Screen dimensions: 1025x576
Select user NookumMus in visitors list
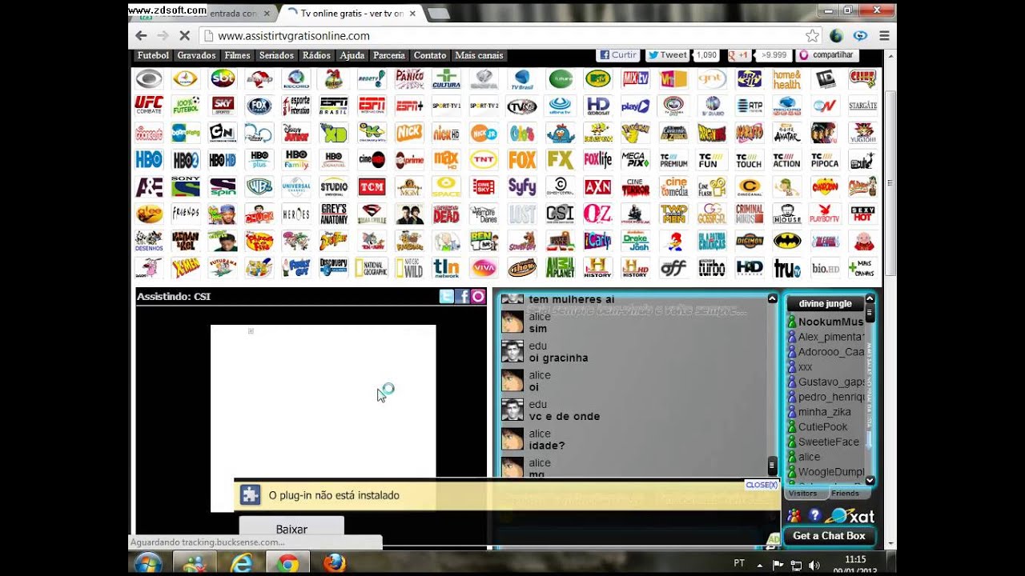(x=830, y=322)
